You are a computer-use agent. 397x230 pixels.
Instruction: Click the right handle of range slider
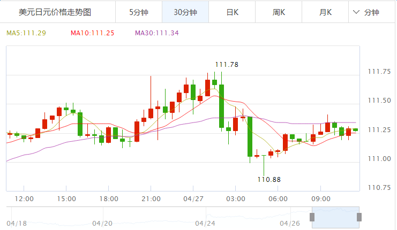coord(359,217)
